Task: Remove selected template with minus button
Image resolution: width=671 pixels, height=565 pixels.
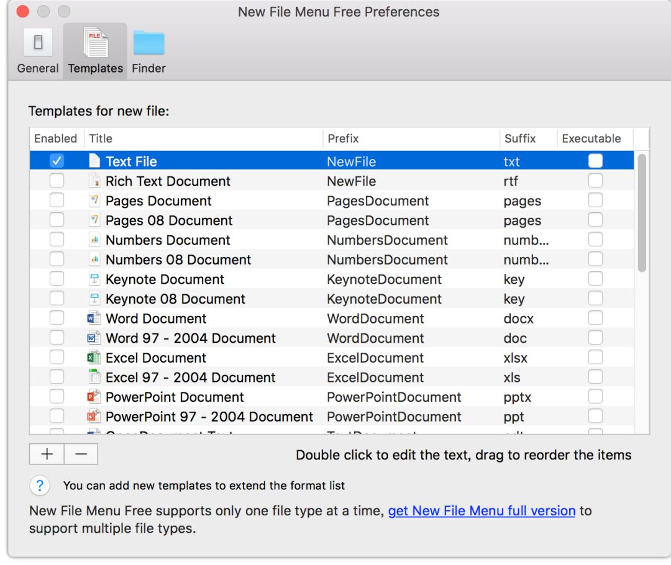Action: pos(81,454)
